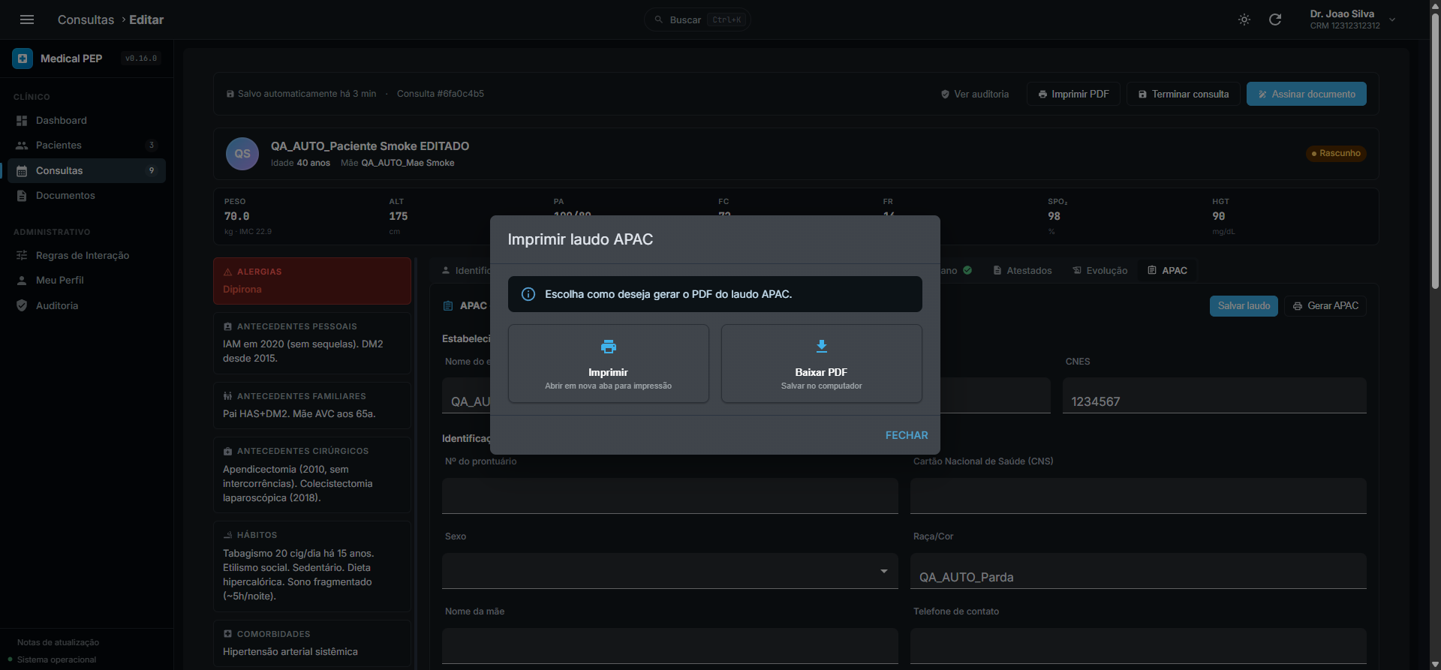Click the Pacientes people icon

(22, 146)
